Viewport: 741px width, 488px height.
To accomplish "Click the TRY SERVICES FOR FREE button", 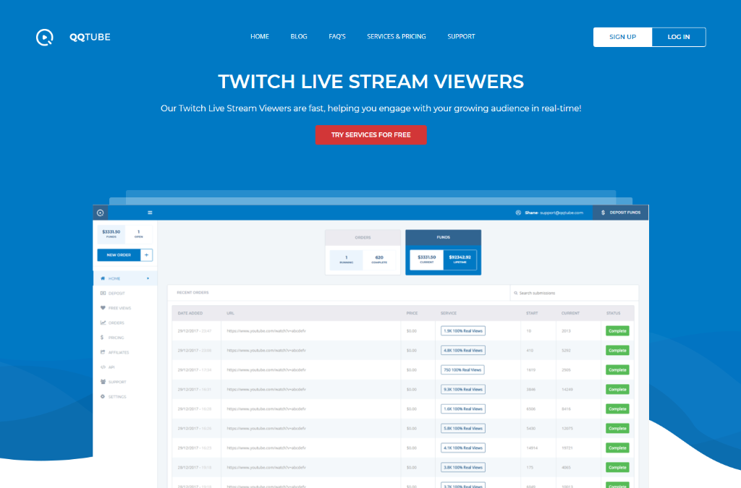I will click(371, 135).
